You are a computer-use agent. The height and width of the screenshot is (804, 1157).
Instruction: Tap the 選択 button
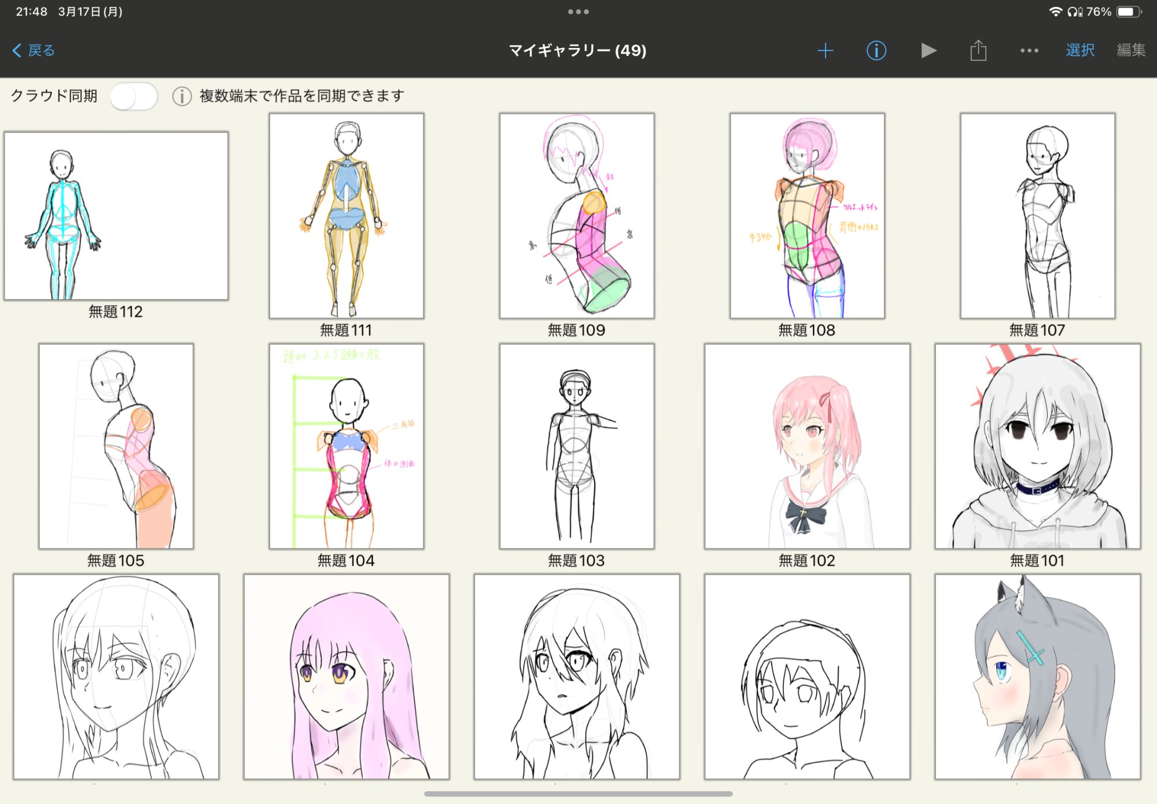pyautogui.click(x=1080, y=51)
